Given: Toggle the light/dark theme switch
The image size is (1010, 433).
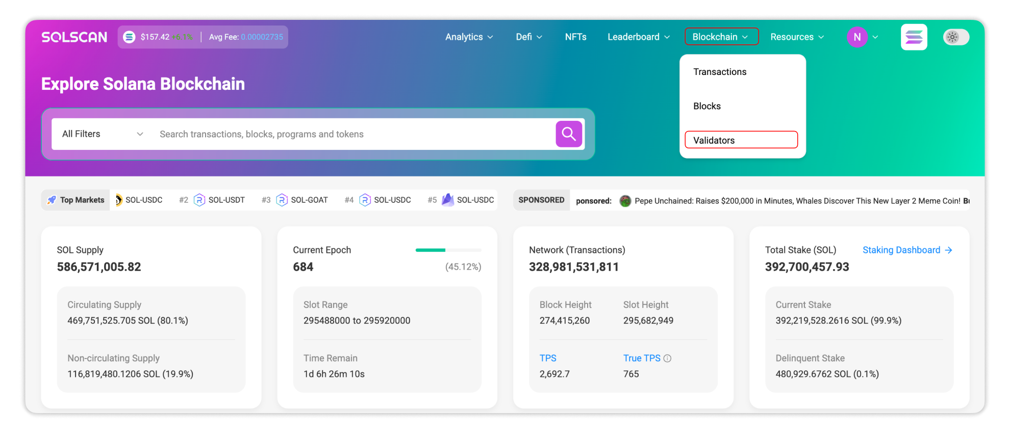Looking at the screenshot, I should click(x=956, y=37).
